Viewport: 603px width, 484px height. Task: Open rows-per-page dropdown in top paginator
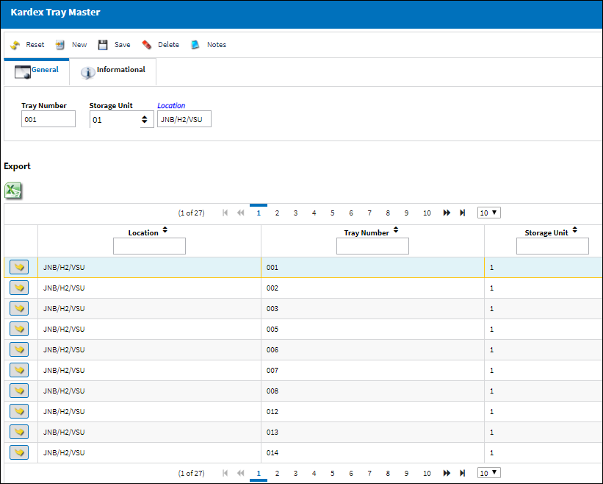coord(488,213)
